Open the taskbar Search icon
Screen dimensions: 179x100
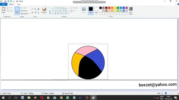tap(10, 97)
